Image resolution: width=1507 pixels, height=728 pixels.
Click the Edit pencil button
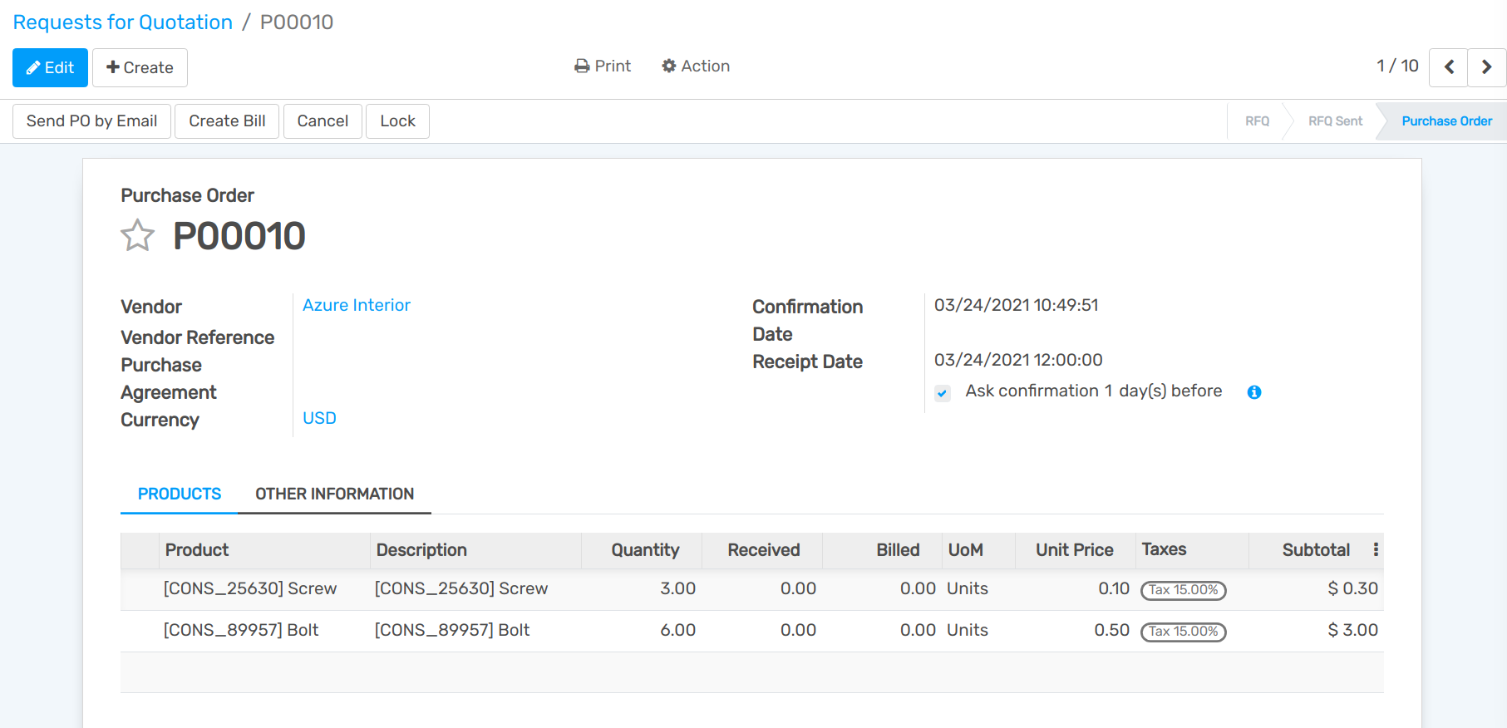coord(50,67)
